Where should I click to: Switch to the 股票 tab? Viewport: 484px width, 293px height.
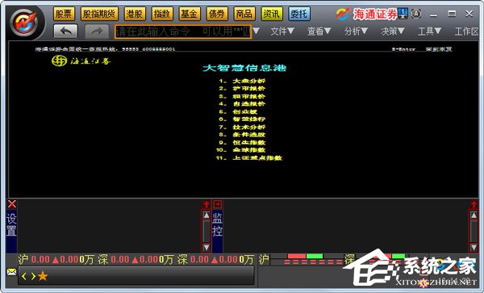[x=64, y=14]
